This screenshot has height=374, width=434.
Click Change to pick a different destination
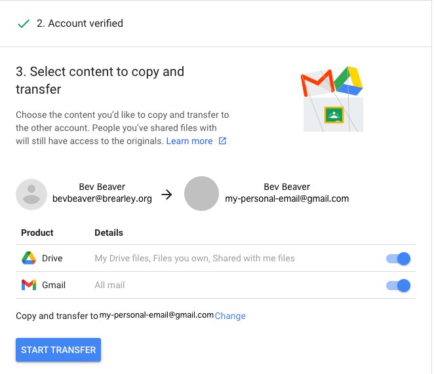coord(230,316)
